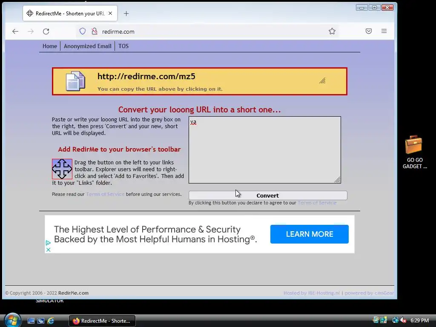Open Terms of Service link in 'Please read our'
436x327 pixels.
[x=105, y=194]
